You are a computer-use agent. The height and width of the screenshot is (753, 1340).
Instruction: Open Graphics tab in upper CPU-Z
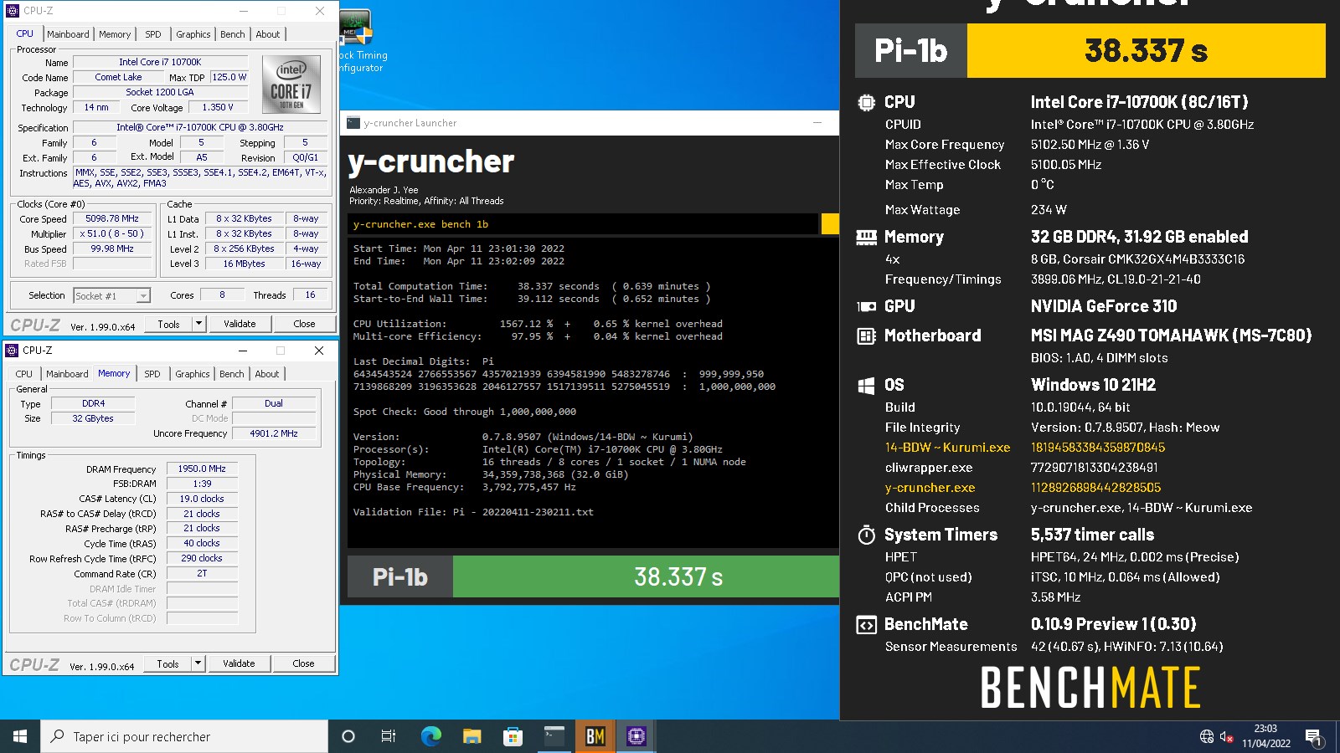[193, 34]
